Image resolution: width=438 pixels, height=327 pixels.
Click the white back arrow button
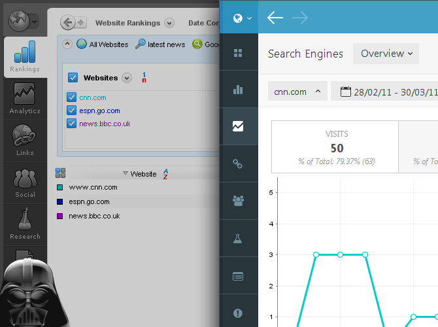click(x=275, y=18)
